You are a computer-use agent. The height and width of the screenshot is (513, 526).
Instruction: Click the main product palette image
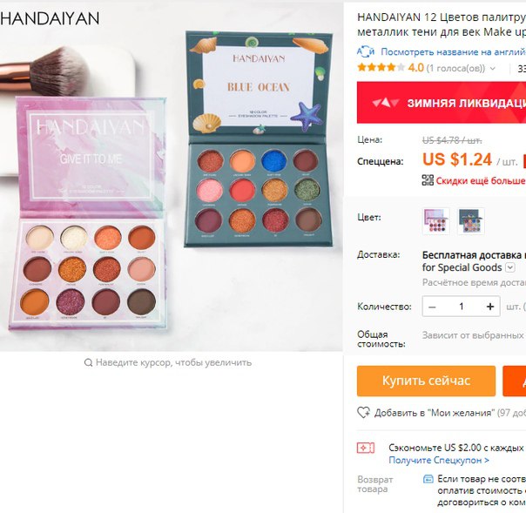[x=171, y=177]
